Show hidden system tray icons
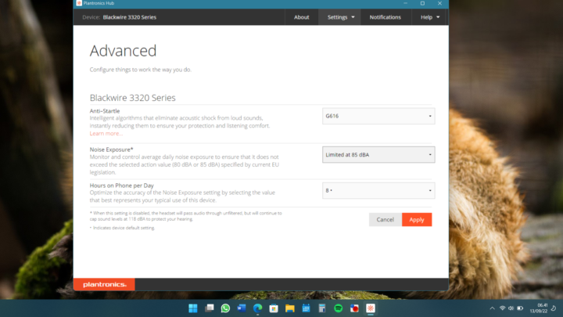Screen dimensions: 563x317 pyautogui.click(x=493, y=308)
